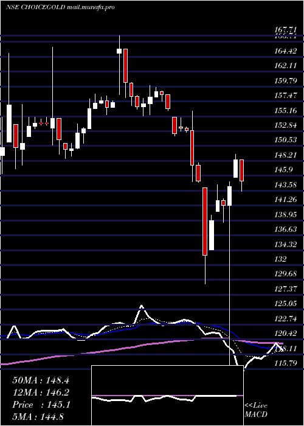Select the 145.9 price axis label
The height and width of the screenshot is (426, 304).
coord(284,170)
